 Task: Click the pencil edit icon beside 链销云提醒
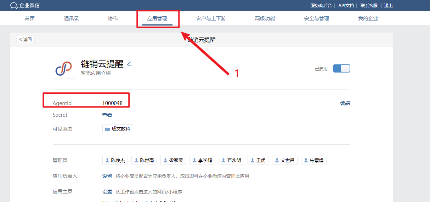129,64
